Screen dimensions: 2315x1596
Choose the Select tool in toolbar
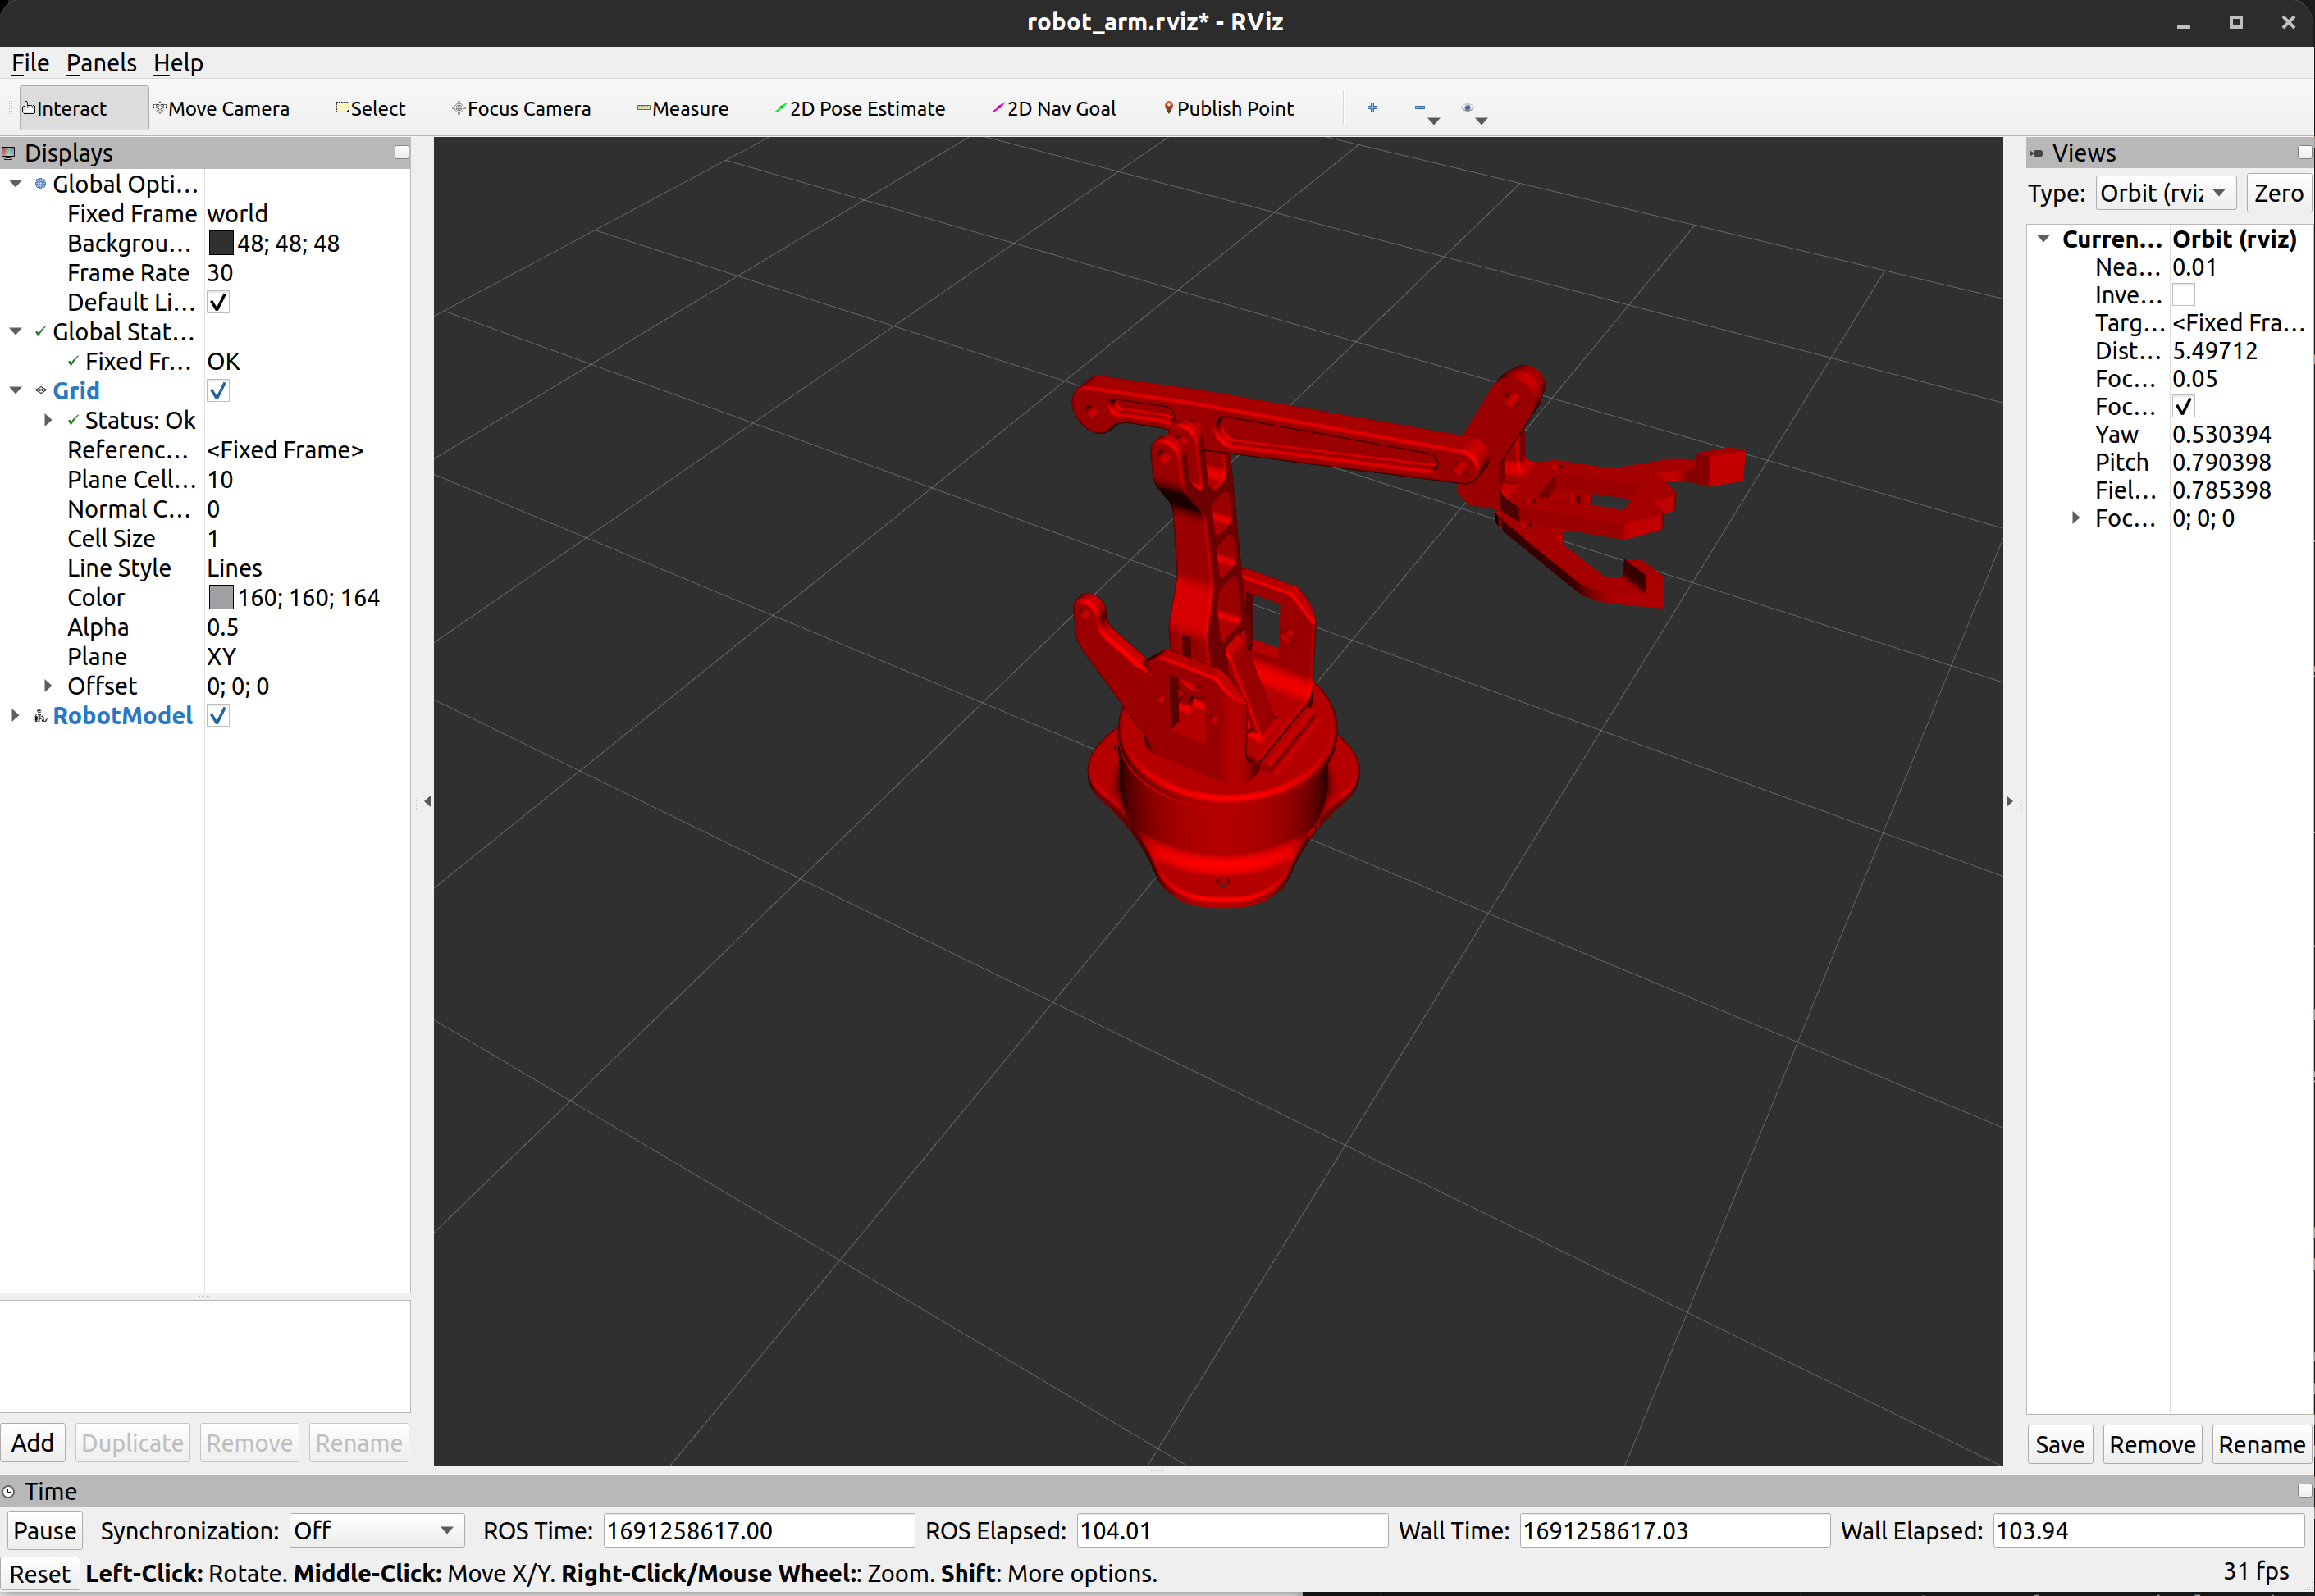pyautogui.click(x=371, y=108)
